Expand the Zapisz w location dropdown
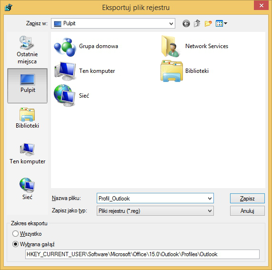 point(171,24)
